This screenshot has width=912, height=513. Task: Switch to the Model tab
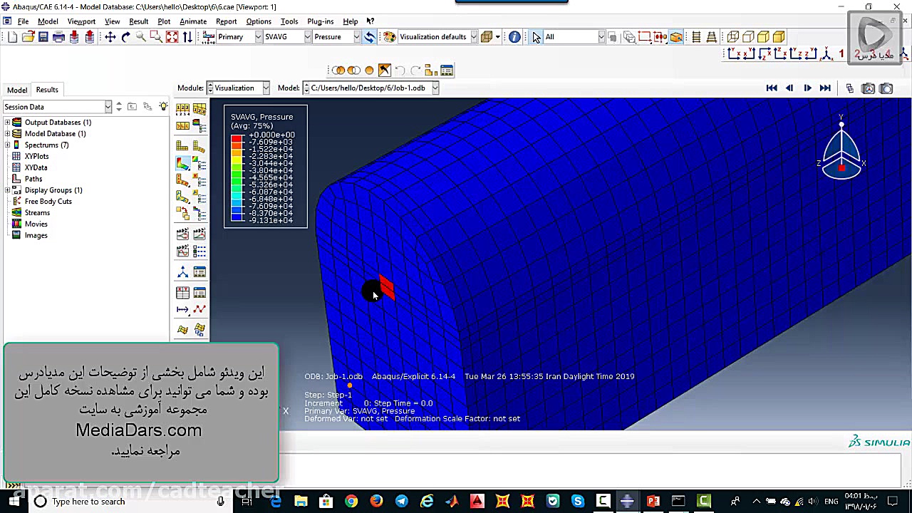tap(17, 90)
